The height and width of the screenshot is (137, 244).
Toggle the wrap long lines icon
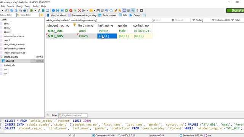128,11
